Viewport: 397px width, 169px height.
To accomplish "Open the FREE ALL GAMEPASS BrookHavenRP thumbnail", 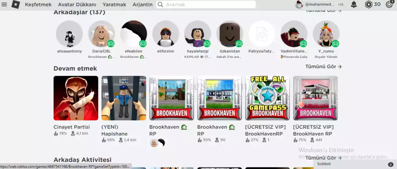I will [267, 98].
